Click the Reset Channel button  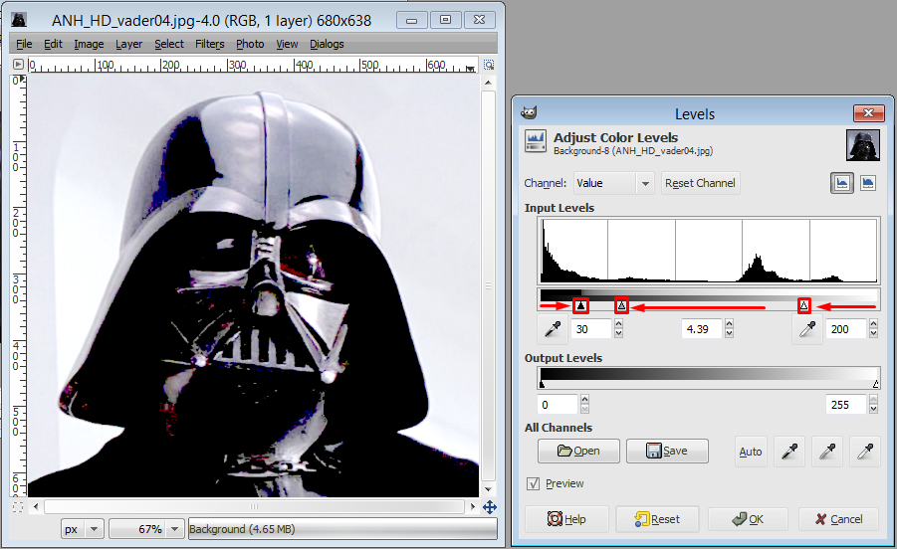[x=700, y=183]
